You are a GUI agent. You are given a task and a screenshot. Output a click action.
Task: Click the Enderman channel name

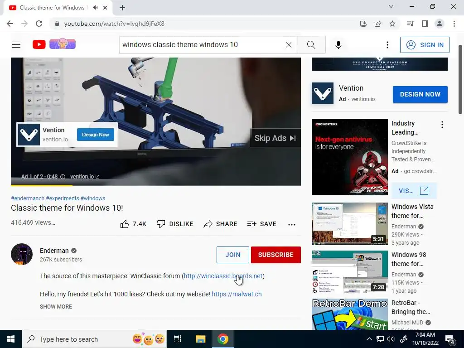[54, 251]
